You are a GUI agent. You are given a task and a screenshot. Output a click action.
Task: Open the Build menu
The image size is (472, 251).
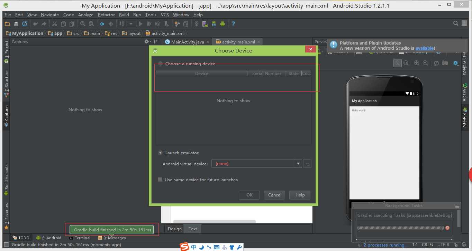coord(124,15)
